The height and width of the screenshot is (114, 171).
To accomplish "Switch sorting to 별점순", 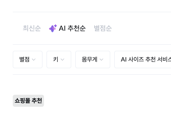I will pos(103,28).
